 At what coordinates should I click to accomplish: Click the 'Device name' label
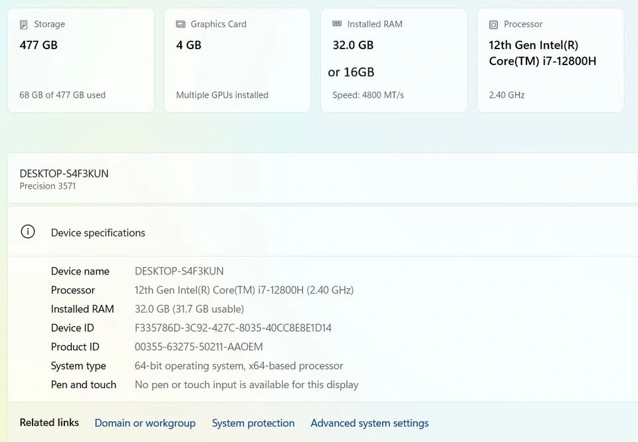[x=80, y=271]
